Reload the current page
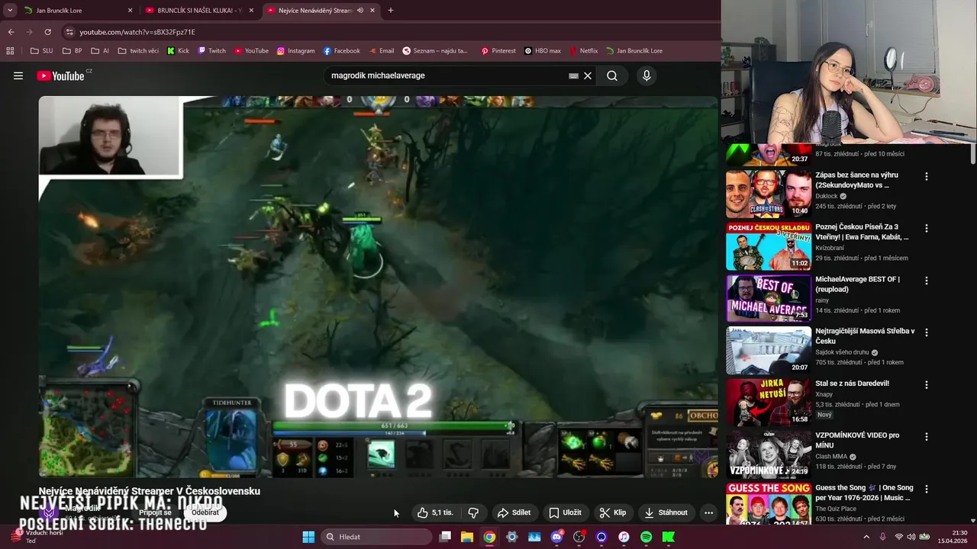The height and width of the screenshot is (549, 977). pyautogui.click(x=47, y=32)
